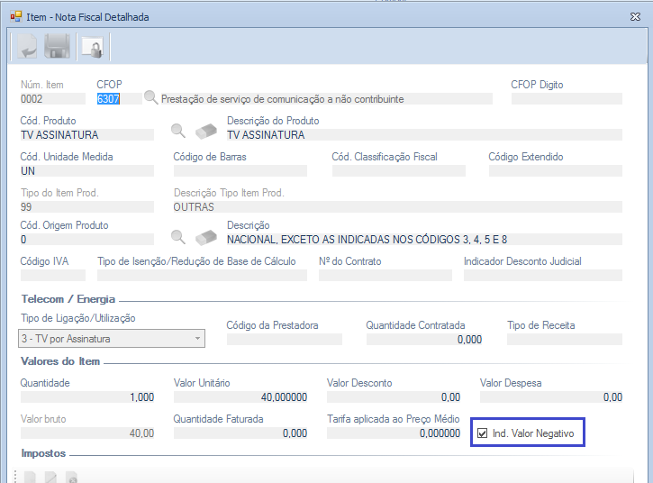Viewport: 653px width, 483px height.
Task: Click the undo arrow toolbar icon
Action: (26, 47)
